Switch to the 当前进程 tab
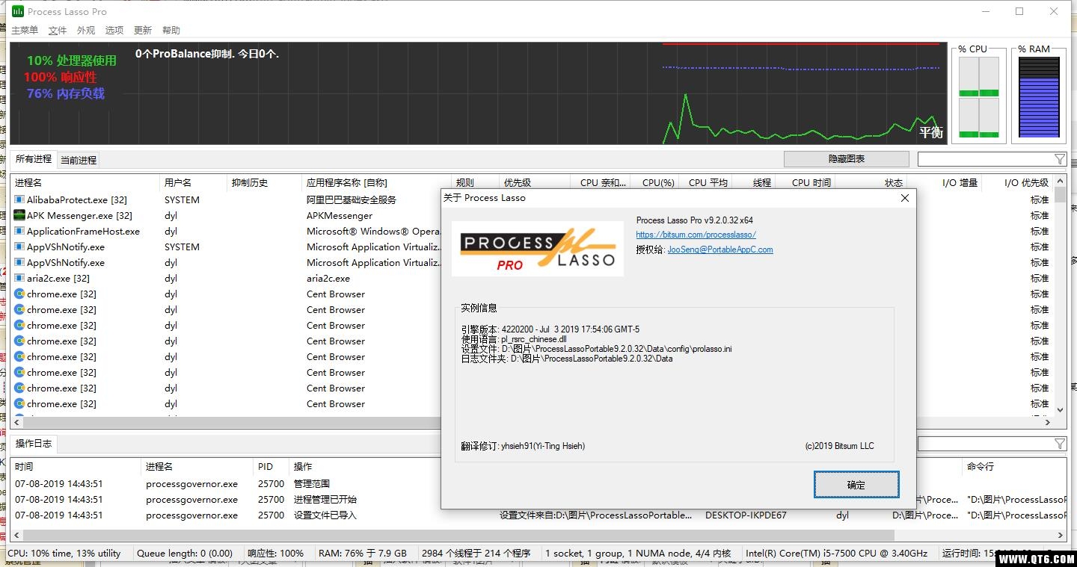 (x=79, y=160)
